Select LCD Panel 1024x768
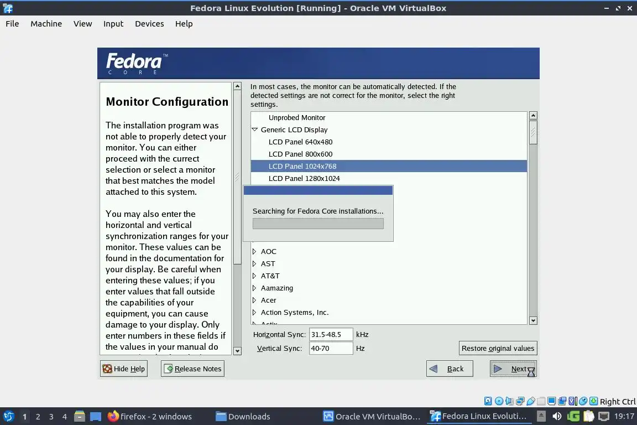 click(389, 166)
